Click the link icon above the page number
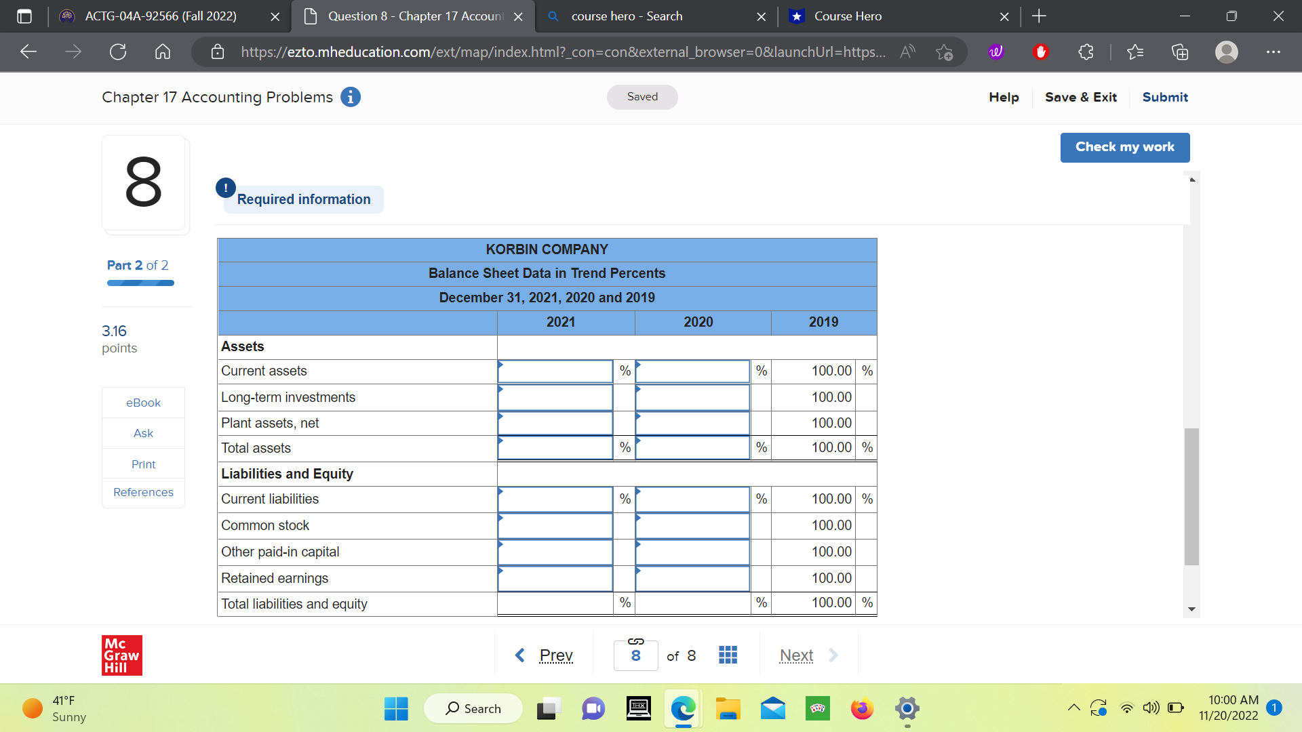The image size is (1302, 732). (635, 640)
